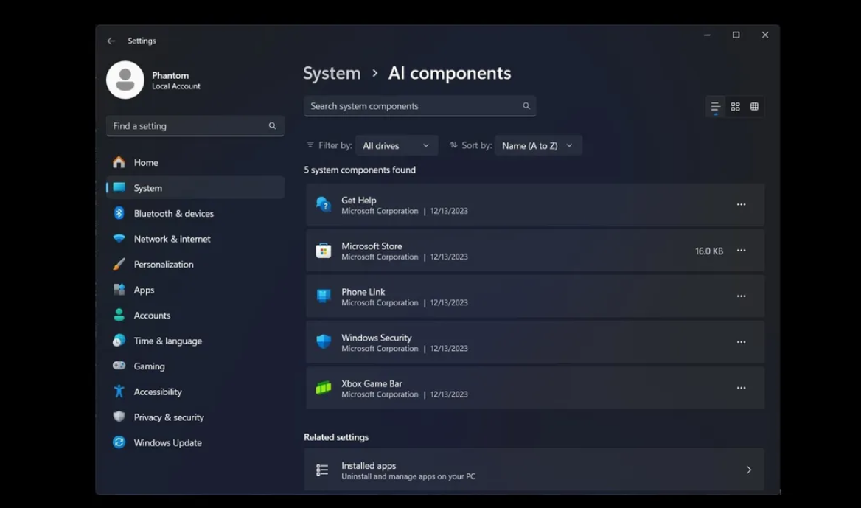Open more options for Get Help

(x=741, y=205)
